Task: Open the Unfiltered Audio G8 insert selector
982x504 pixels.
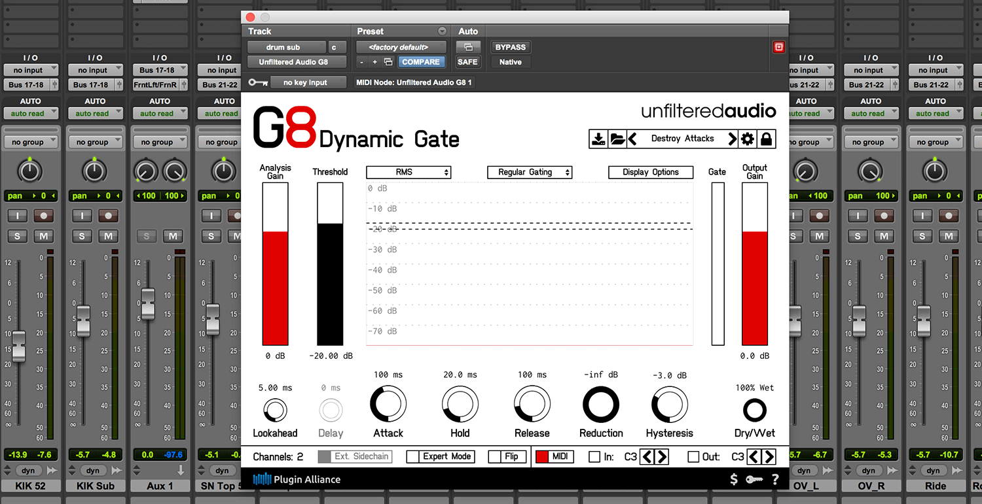Action: click(x=297, y=62)
